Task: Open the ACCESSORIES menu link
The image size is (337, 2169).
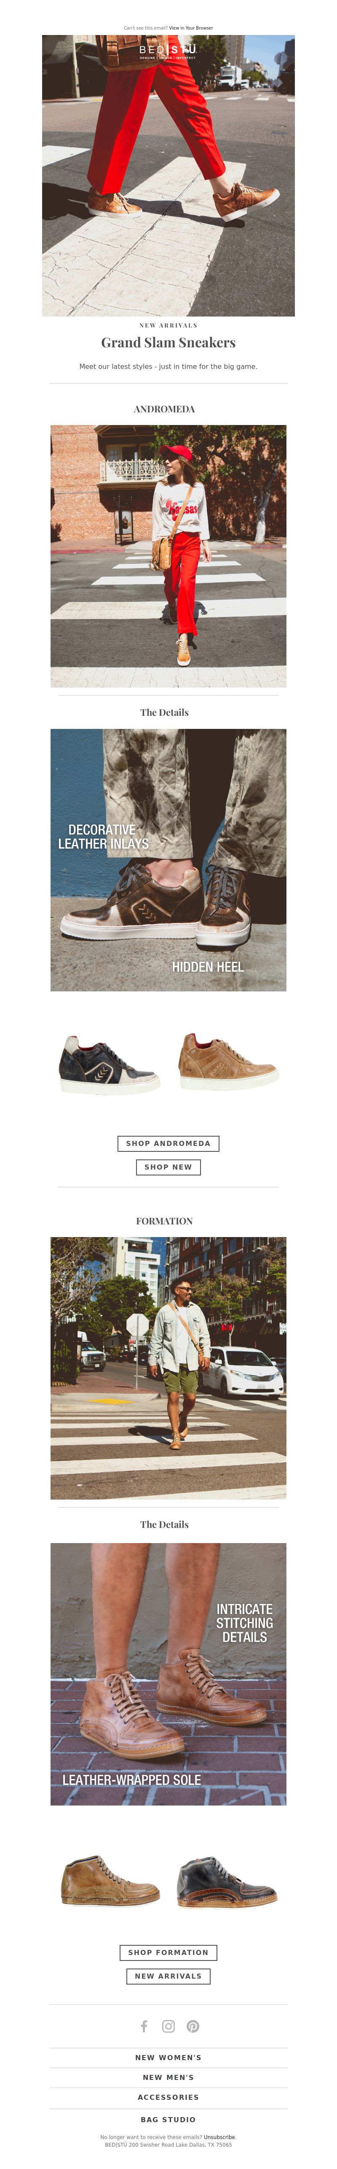Action: (168, 2097)
